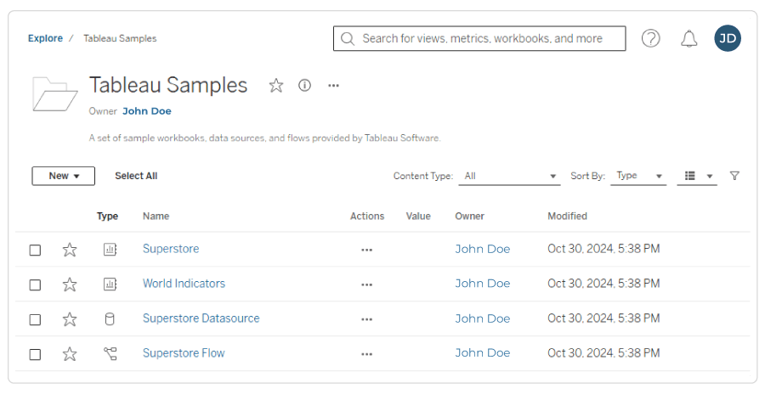Open the filter funnel icon
This screenshot has width=765, height=394.
(x=734, y=176)
